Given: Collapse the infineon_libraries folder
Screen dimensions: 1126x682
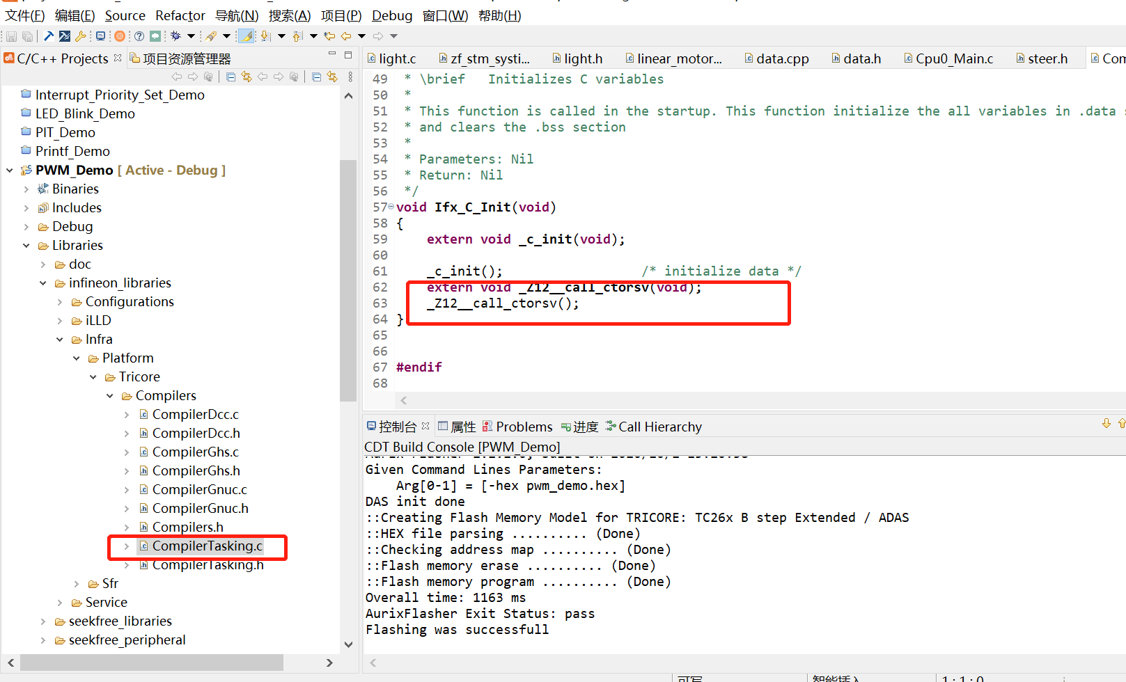Looking at the screenshot, I should pos(42,283).
